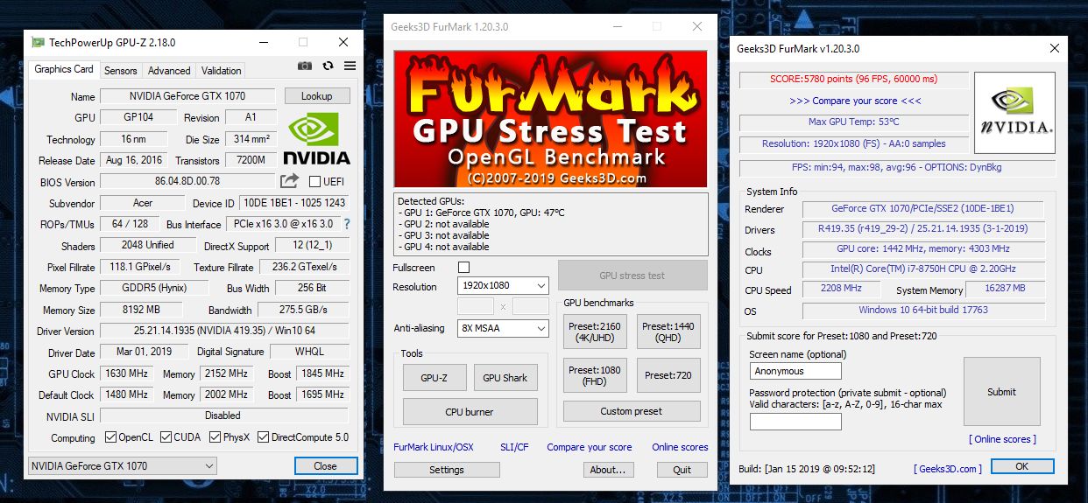The width and height of the screenshot is (1088, 503).
Task: Click the GDDR5 (Hynix) memory type value
Action: [x=154, y=288]
